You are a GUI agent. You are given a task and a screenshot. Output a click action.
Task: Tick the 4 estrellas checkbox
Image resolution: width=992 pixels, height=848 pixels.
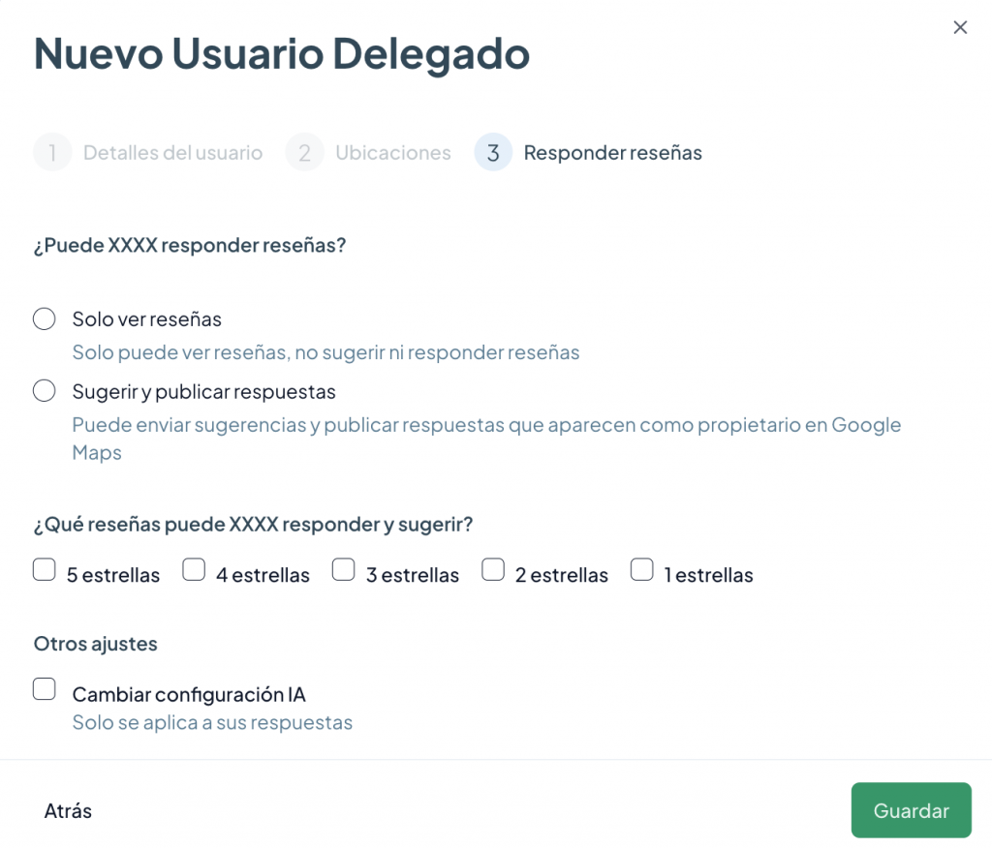194,569
